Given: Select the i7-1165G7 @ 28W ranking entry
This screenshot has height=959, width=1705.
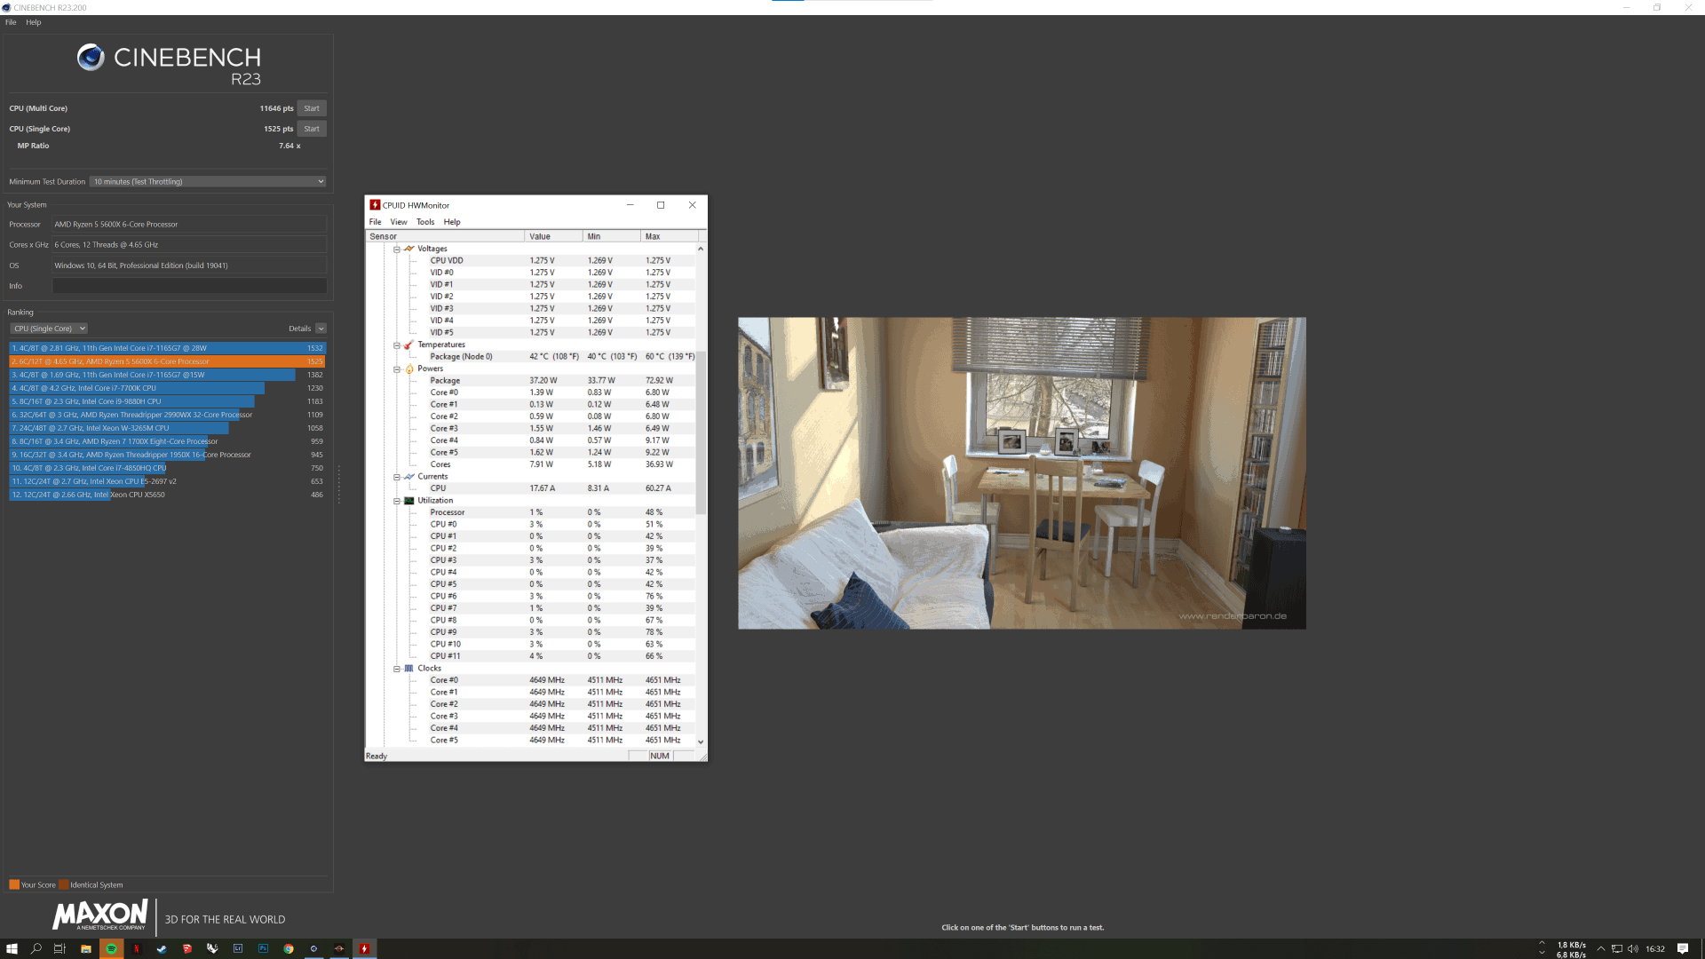Looking at the screenshot, I should coord(167,348).
